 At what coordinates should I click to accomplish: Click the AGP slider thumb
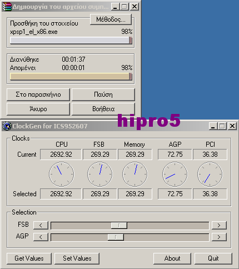click(x=116, y=237)
